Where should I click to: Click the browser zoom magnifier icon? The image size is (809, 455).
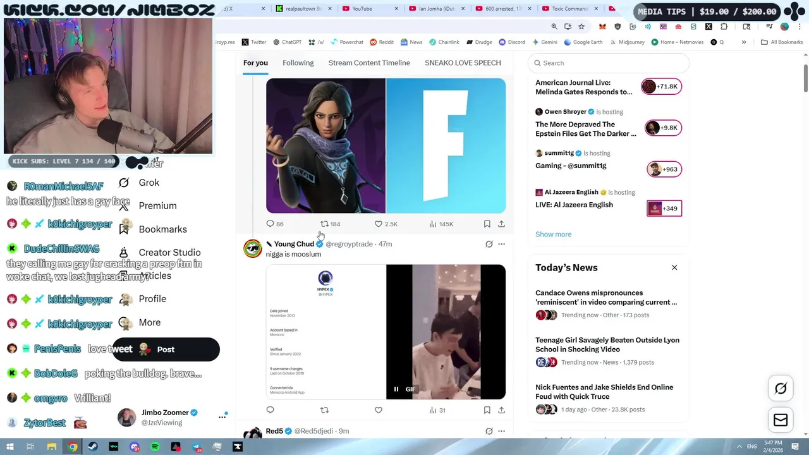coord(554,27)
